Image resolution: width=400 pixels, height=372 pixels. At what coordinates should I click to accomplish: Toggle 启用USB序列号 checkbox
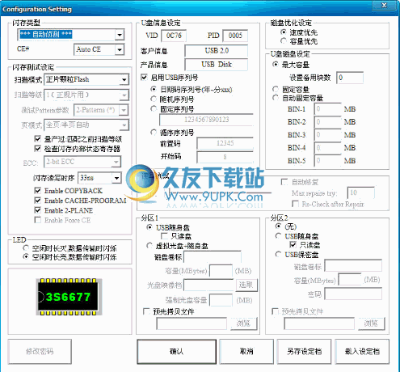(x=145, y=78)
